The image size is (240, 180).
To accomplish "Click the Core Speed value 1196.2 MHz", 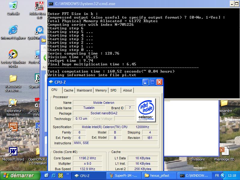I will 87,158.
